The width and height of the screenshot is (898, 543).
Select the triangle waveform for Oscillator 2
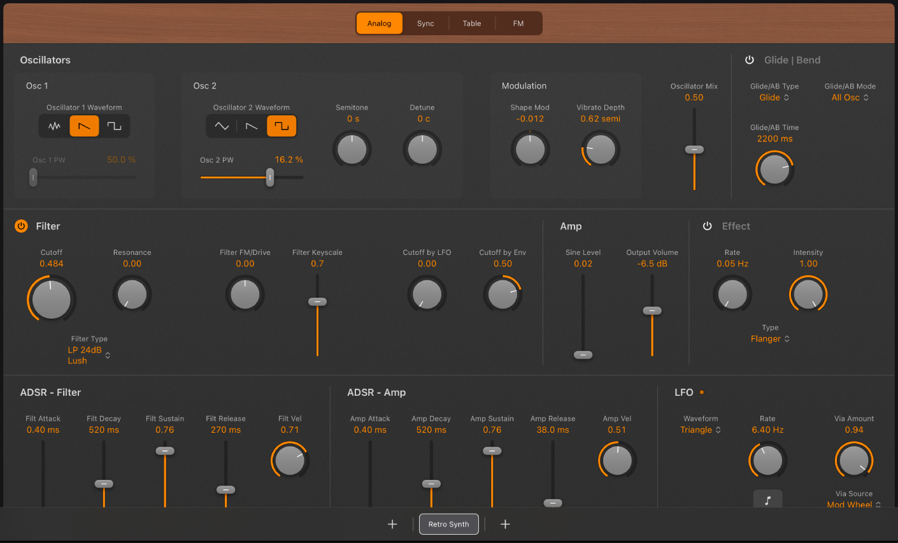[x=221, y=126]
